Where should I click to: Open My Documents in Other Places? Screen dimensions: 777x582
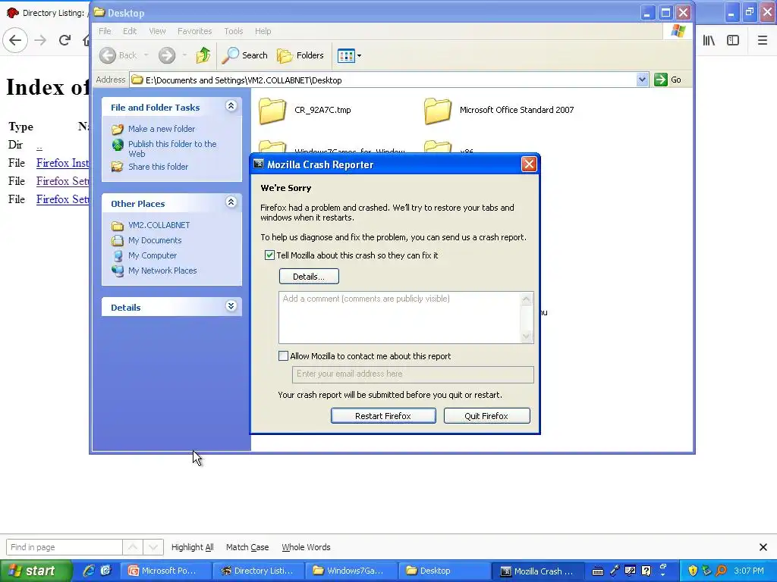155,240
